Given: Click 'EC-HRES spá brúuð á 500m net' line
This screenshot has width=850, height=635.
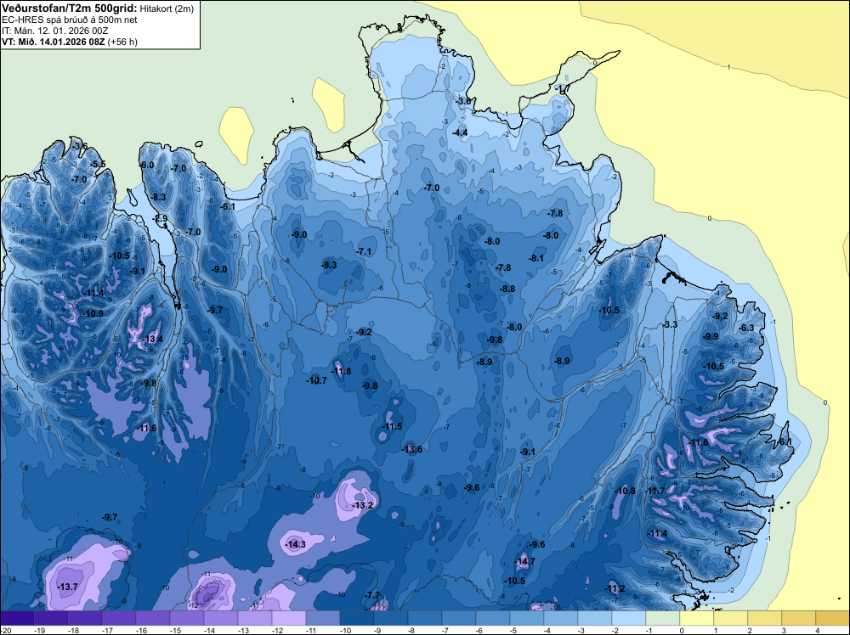Looking at the screenshot, I should pyautogui.click(x=70, y=20).
